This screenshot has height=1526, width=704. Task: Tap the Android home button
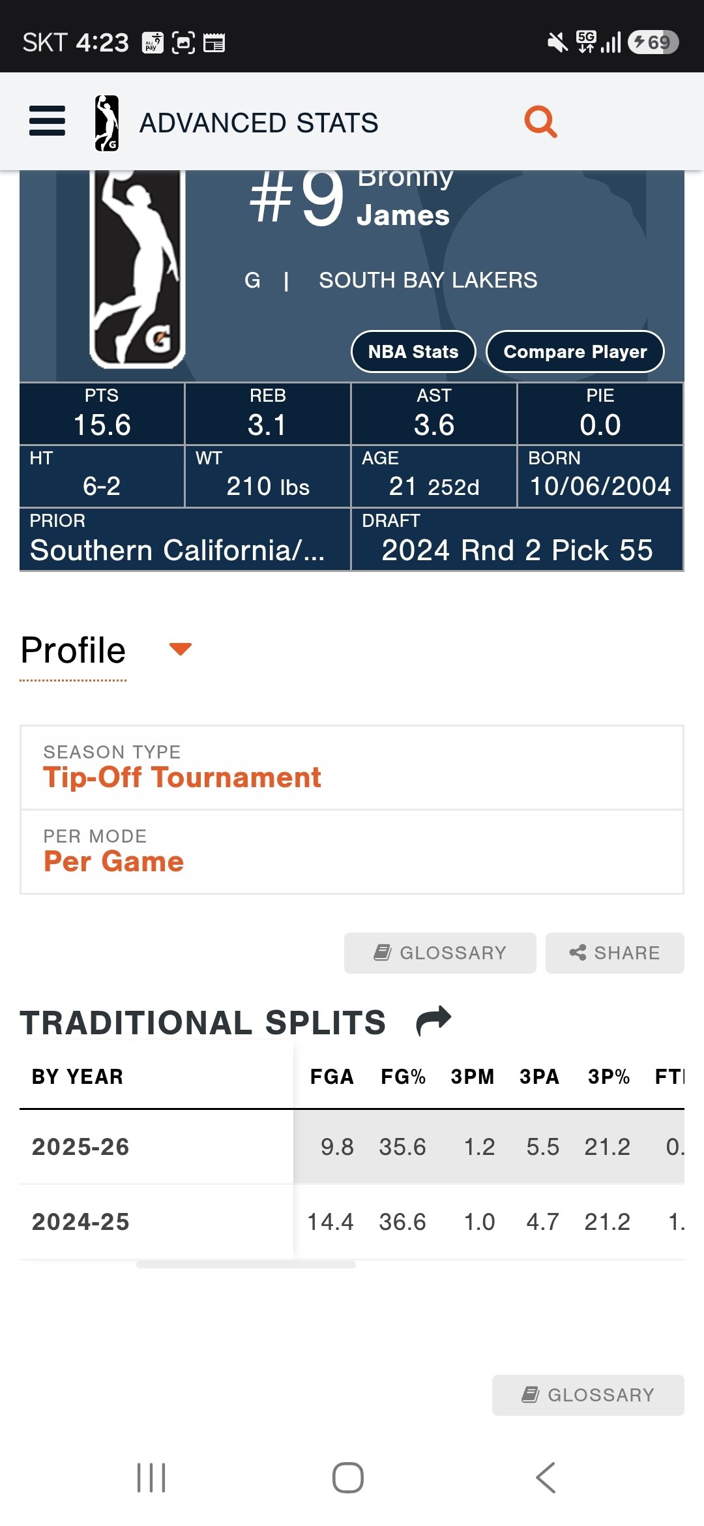pos(348,1477)
